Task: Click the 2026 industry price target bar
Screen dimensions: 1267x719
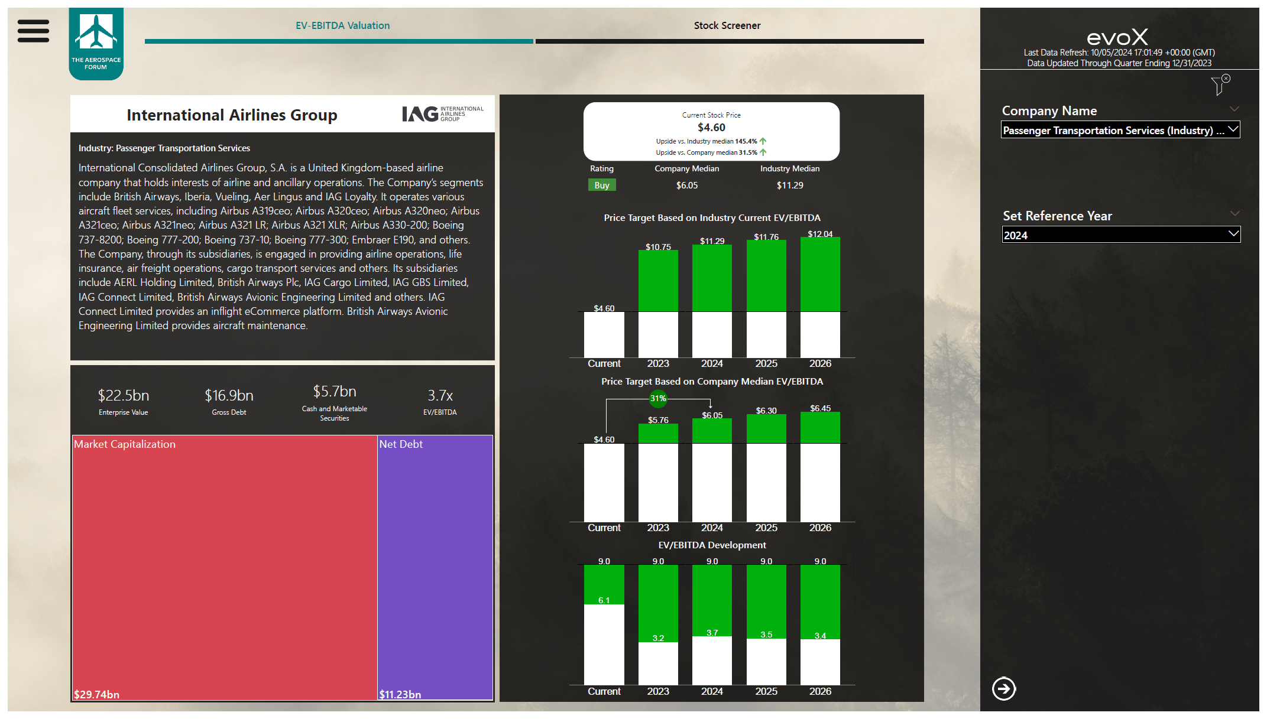Action: pyautogui.click(x=819, y=275)
